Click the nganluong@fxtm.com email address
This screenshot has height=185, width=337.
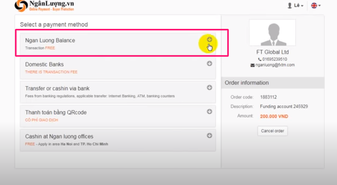click(275, 65)
